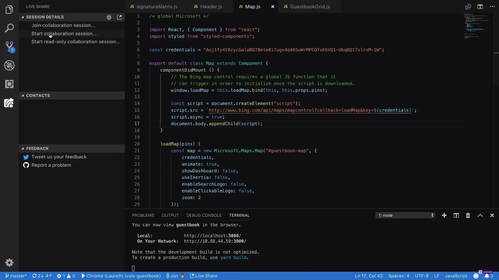
Task: Open the Debug view icon
Action: pos(9,65)
